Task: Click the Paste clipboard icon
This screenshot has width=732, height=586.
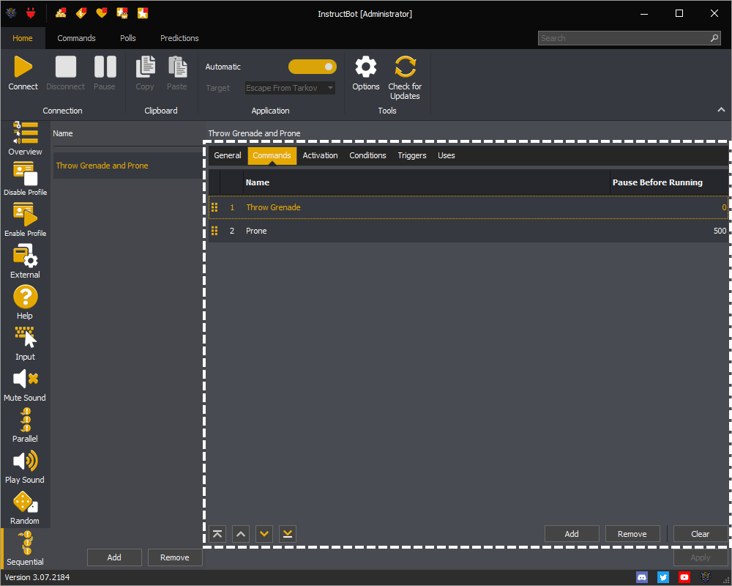Action: (177, 67)
